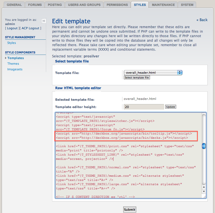Click the 'prosilver' selected template name
The width and height of the screenshot is (215, 213).
pos(91,56)
